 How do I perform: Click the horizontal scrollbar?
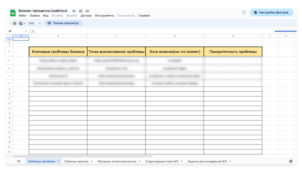click(x=83, y=156)
